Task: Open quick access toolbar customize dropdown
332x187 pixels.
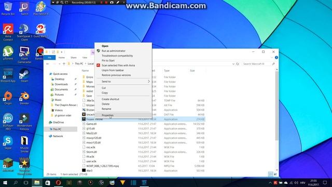Action: pos(62,52)
